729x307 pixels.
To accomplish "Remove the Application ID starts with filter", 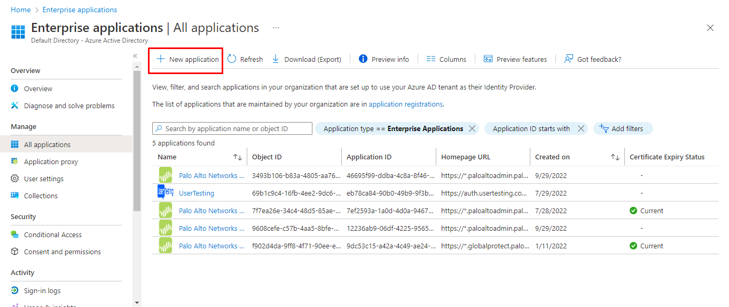I will [x=581, y=128].
